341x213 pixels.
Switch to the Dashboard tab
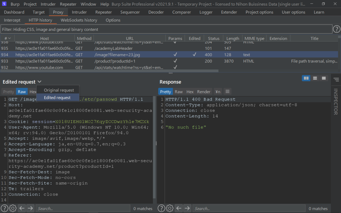pos(14,12)
